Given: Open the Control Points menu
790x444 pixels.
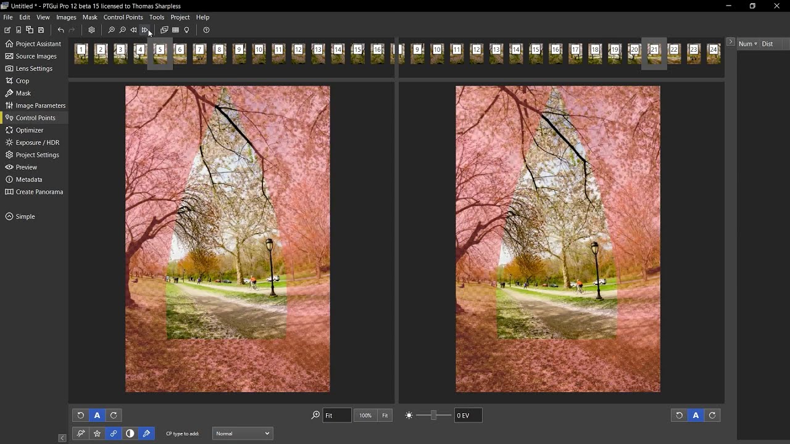Looking at the screenshot, I should [123, 17].
